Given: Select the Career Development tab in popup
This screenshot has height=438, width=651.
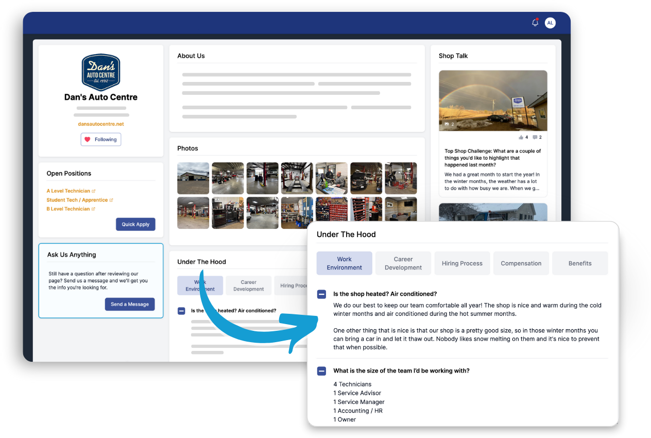Looking at the screenshot, I should click(x=403, y=263).
